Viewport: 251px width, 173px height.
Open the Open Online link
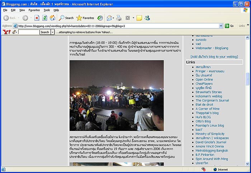tap(204, 79)
